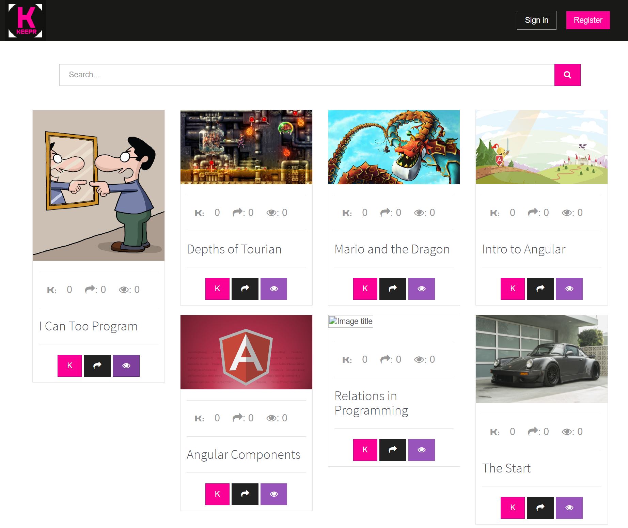Click the view count eye on Mario and the Dragon

[x=424, y=213]
